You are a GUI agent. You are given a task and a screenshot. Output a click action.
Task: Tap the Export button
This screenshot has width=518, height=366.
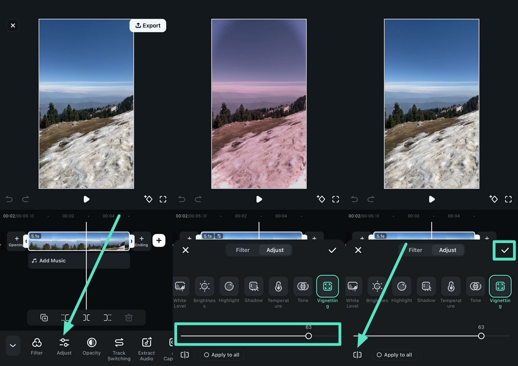pos(148,26)
